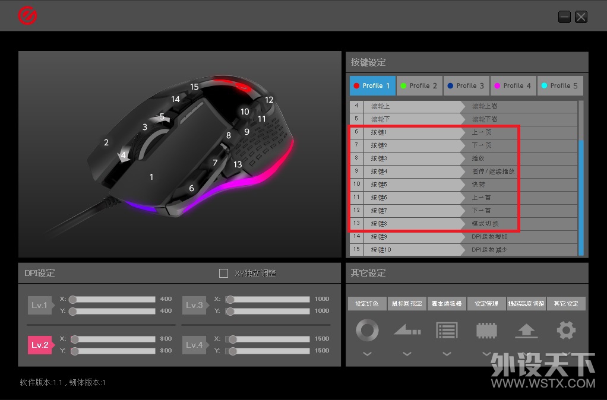Click the blue key-list scrollbar
Screen dimensions: 607x400
581,197
